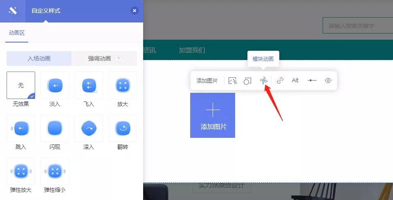Image resolution: width=393 pixels, height=200 pixels.
Task: Click the spacing slider icon in toolbar
Action: pyautogui.click(x=312, y=81)
